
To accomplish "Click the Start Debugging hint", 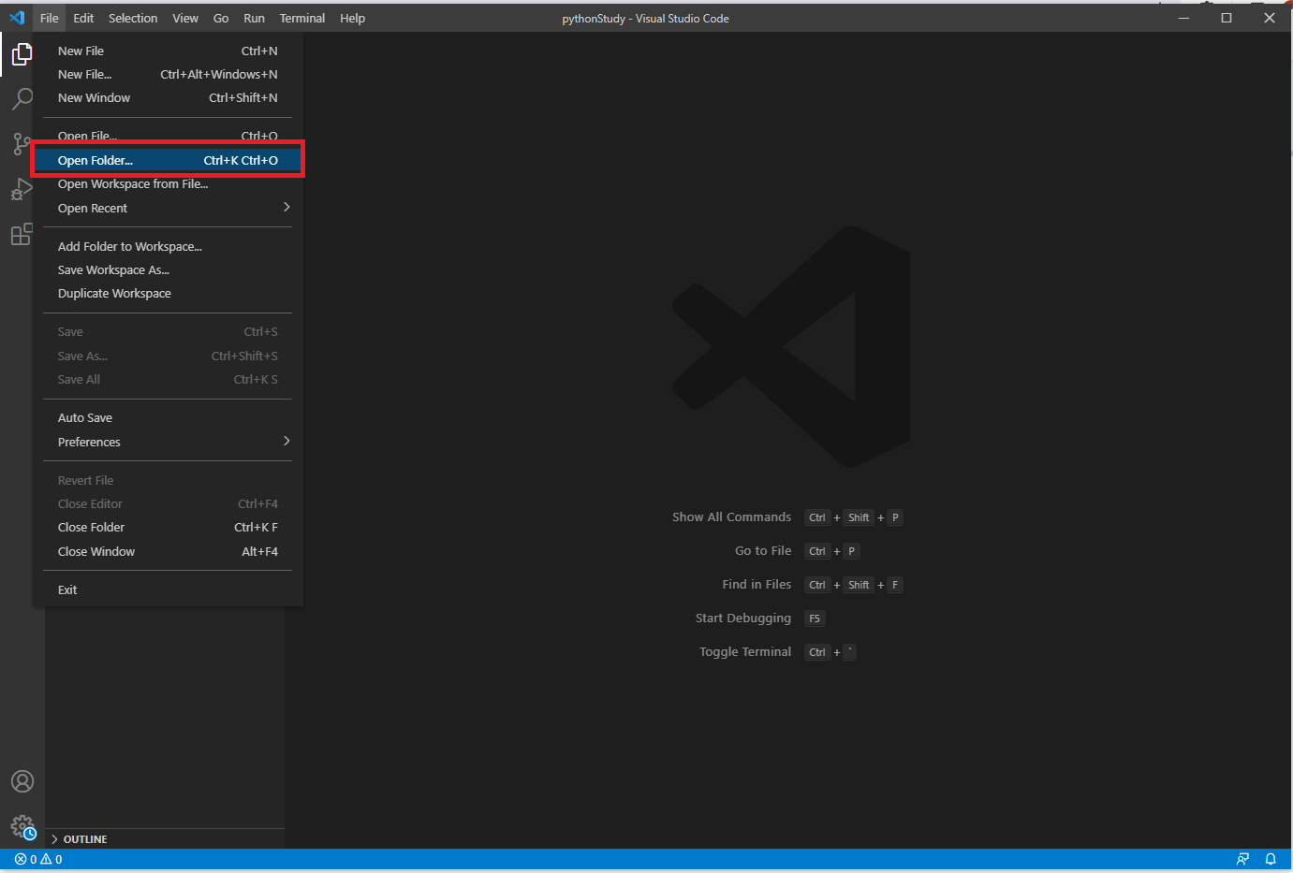I will click(x=743, y=618).
